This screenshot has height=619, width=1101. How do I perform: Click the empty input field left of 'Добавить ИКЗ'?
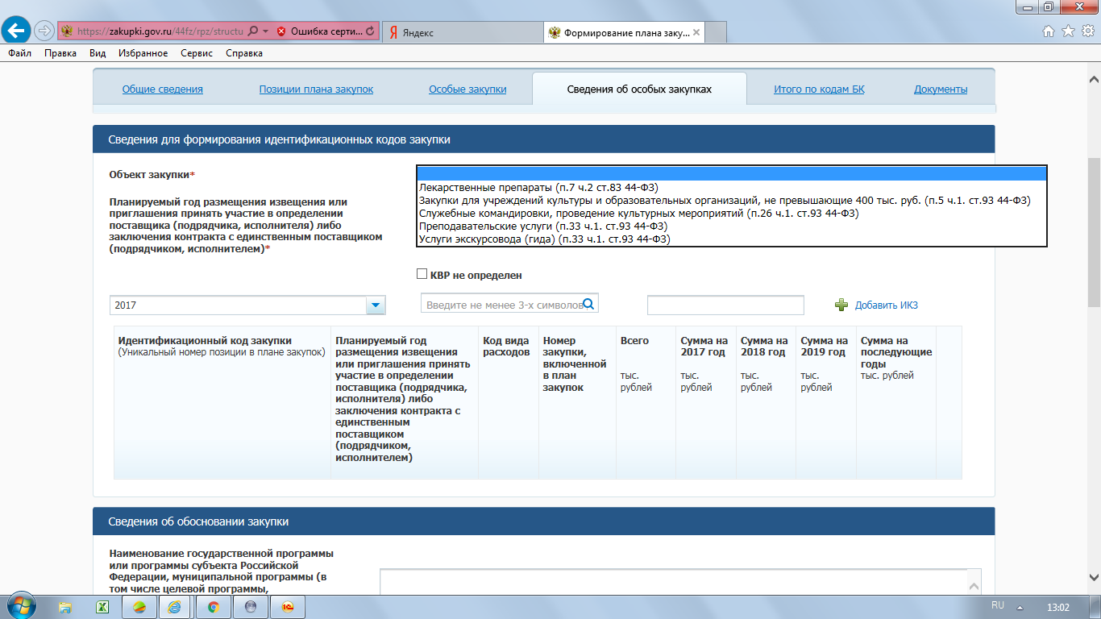point(725,305)
